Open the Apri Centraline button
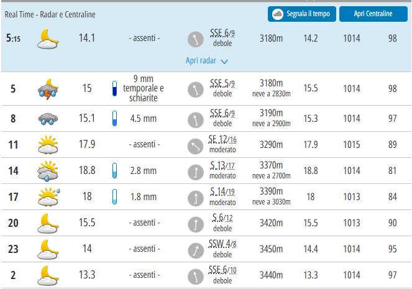This screenshot has width=412, height=289. pos(373,14)
